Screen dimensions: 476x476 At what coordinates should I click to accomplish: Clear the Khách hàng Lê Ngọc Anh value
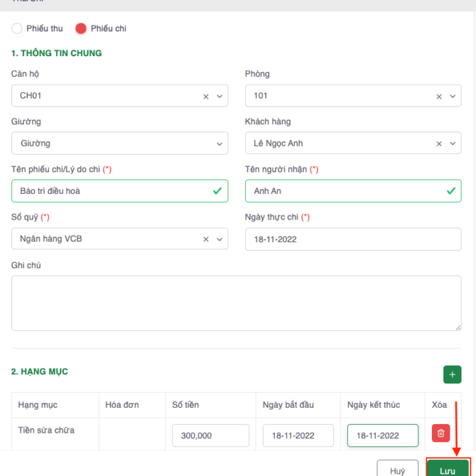[439, 144]
